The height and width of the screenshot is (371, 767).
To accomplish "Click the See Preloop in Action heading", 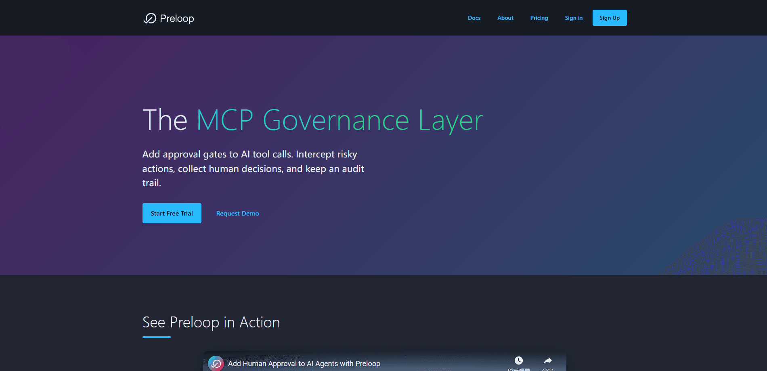I will pos(211,322).
